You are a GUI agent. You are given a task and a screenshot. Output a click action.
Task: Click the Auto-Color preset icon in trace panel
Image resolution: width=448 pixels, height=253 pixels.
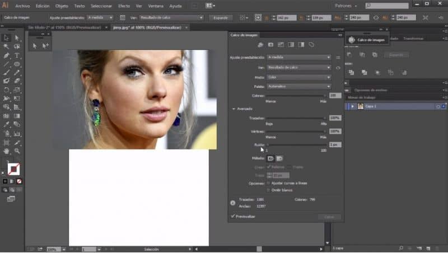pos(260,44)
